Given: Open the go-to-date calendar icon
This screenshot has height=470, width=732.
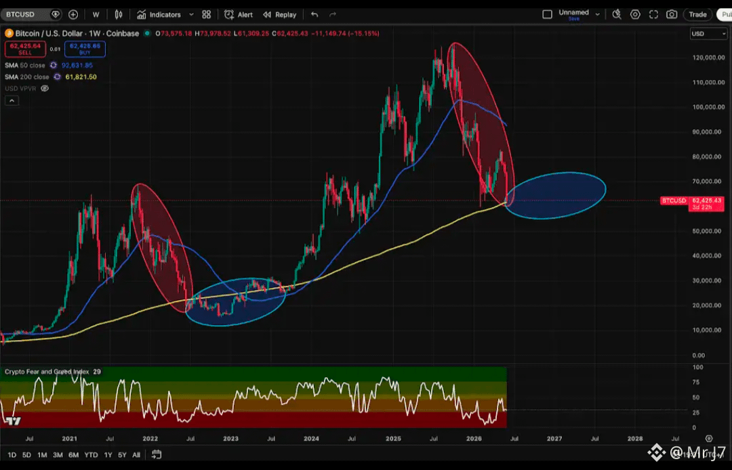Looking at the screenshot, I should click(x=157, y=454).
